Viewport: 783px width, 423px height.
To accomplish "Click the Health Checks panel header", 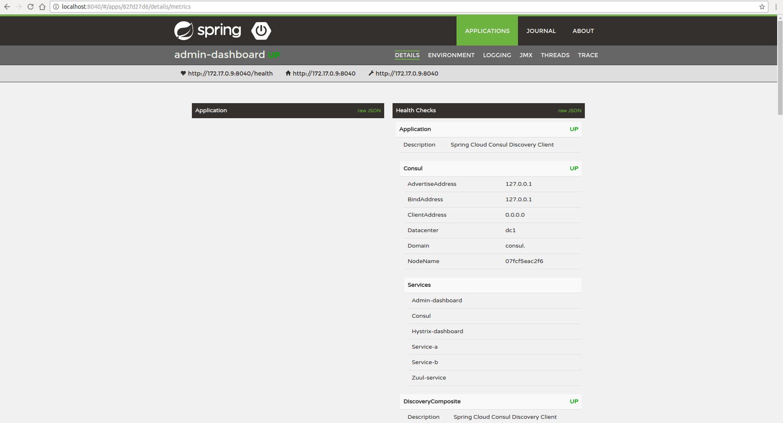I will pyautogui.click(x=489, y=111).
